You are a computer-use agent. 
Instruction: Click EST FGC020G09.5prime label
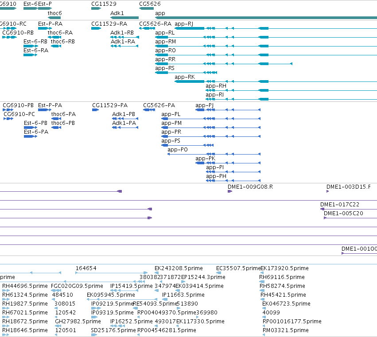77,286
